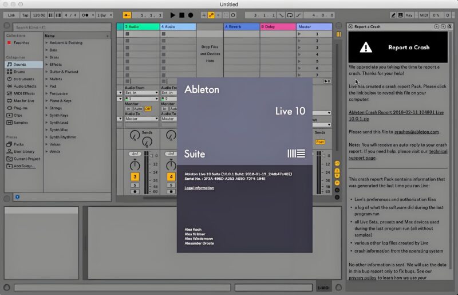Click Send A knob on 3 Audio
The width and height of the screenshot is (458, 295).
pos(135,135)
